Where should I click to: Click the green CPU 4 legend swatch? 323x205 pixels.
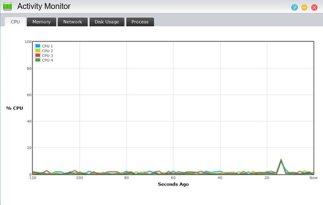(x=38, y=60)
